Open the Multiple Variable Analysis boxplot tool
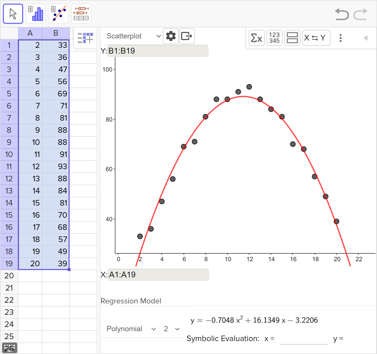This screenshot has height=354, width=377. 81,14
